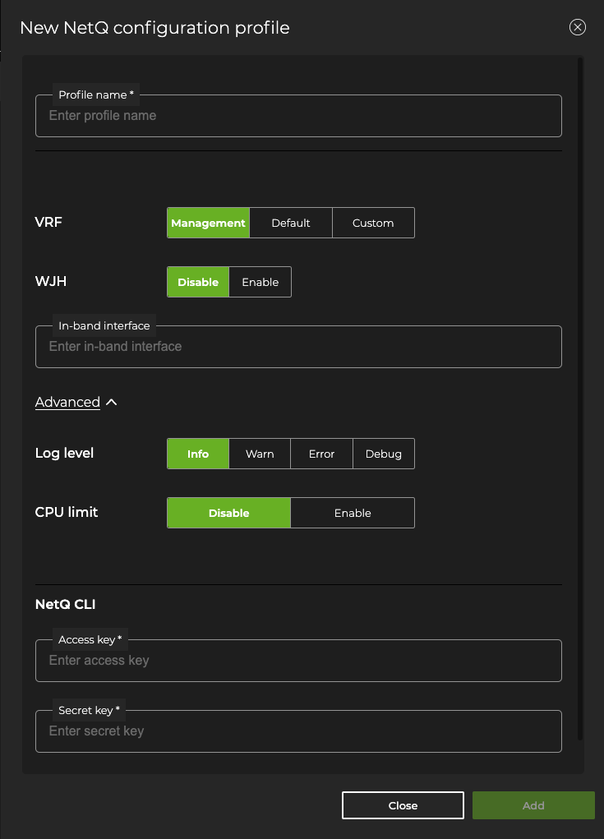Click the Access key field
604x839 pixels.
click(298, 661)
